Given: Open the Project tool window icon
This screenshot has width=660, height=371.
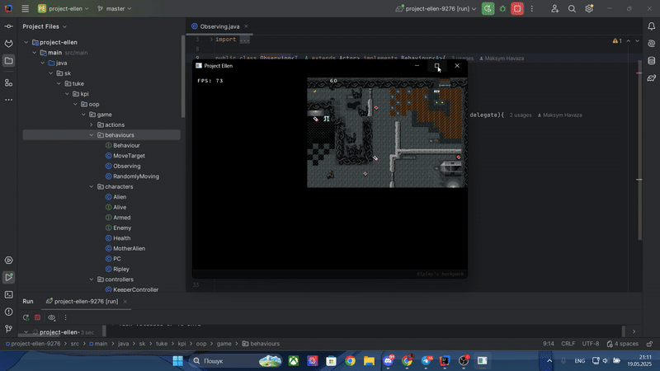Looking at the screenshot, I should [x=8, y=61].
